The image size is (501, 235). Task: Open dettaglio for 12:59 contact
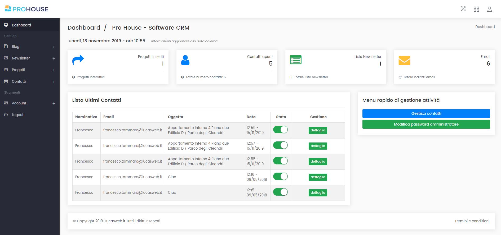(x=318, y=130)
